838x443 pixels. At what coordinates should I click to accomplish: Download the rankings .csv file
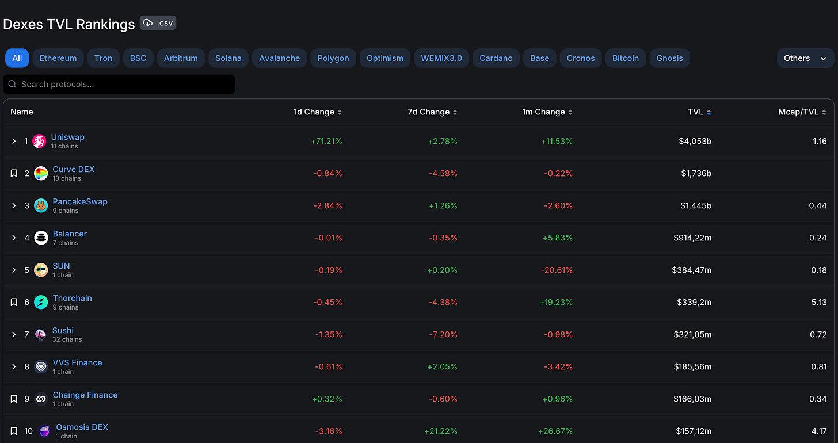coord(158,23)
